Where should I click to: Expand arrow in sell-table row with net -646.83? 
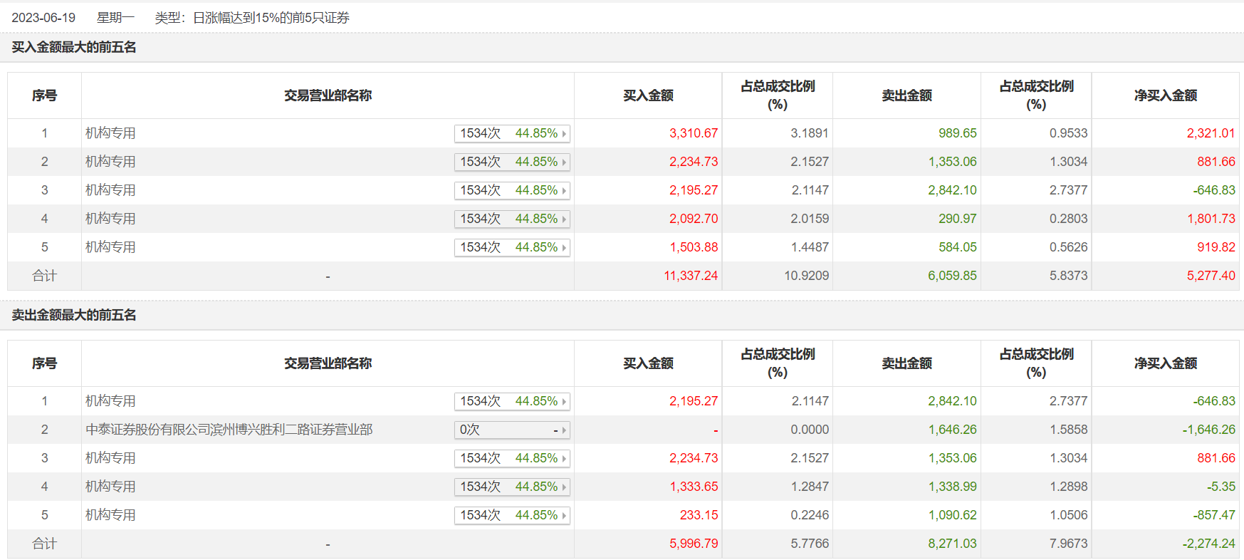click(x=564, y=402)
